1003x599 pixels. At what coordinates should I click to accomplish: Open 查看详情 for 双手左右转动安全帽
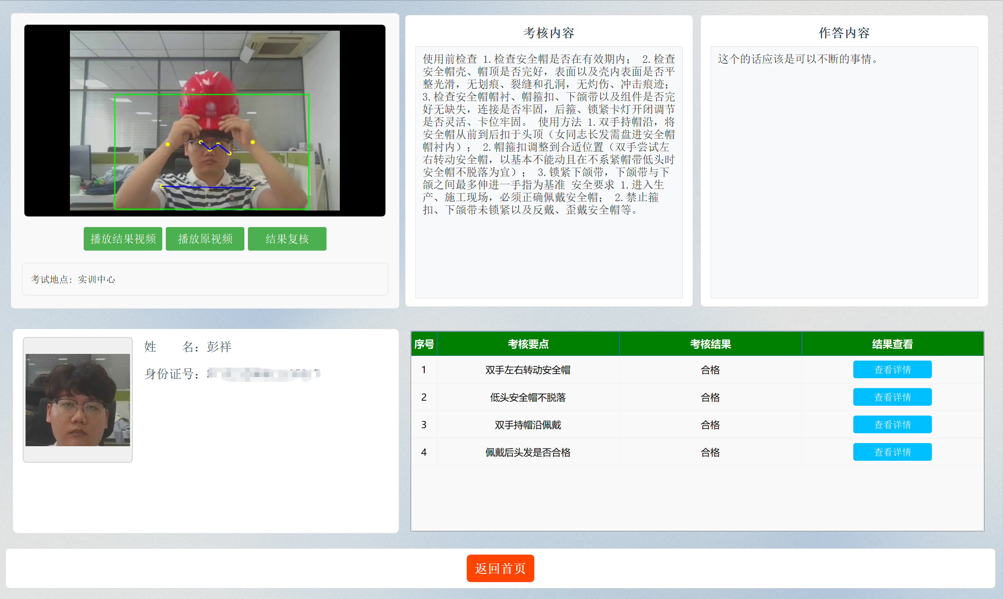tap(893, 369)
